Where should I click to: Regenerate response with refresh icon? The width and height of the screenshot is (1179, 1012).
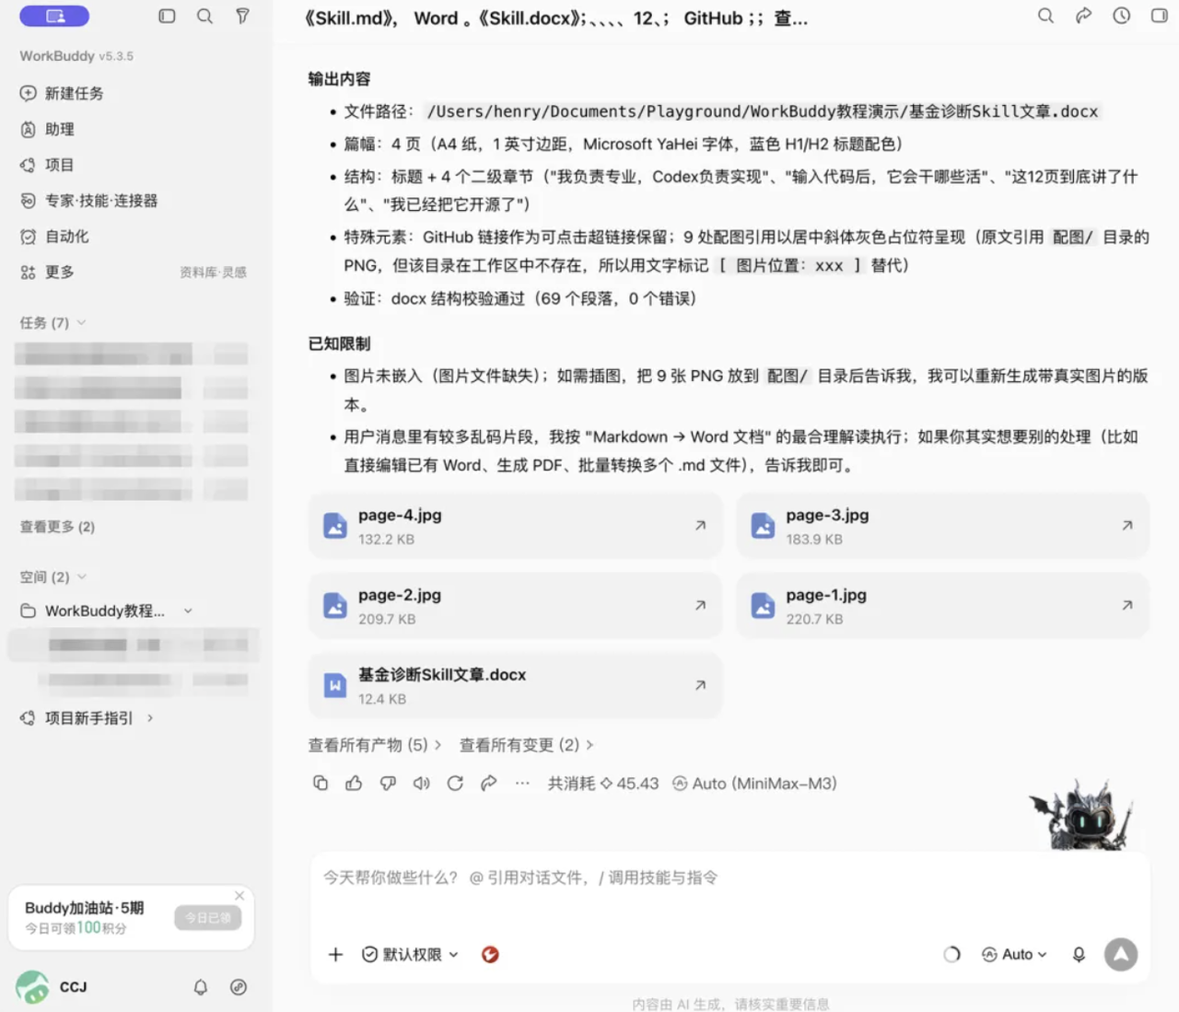pyautogui.click(x=455, y=783)
